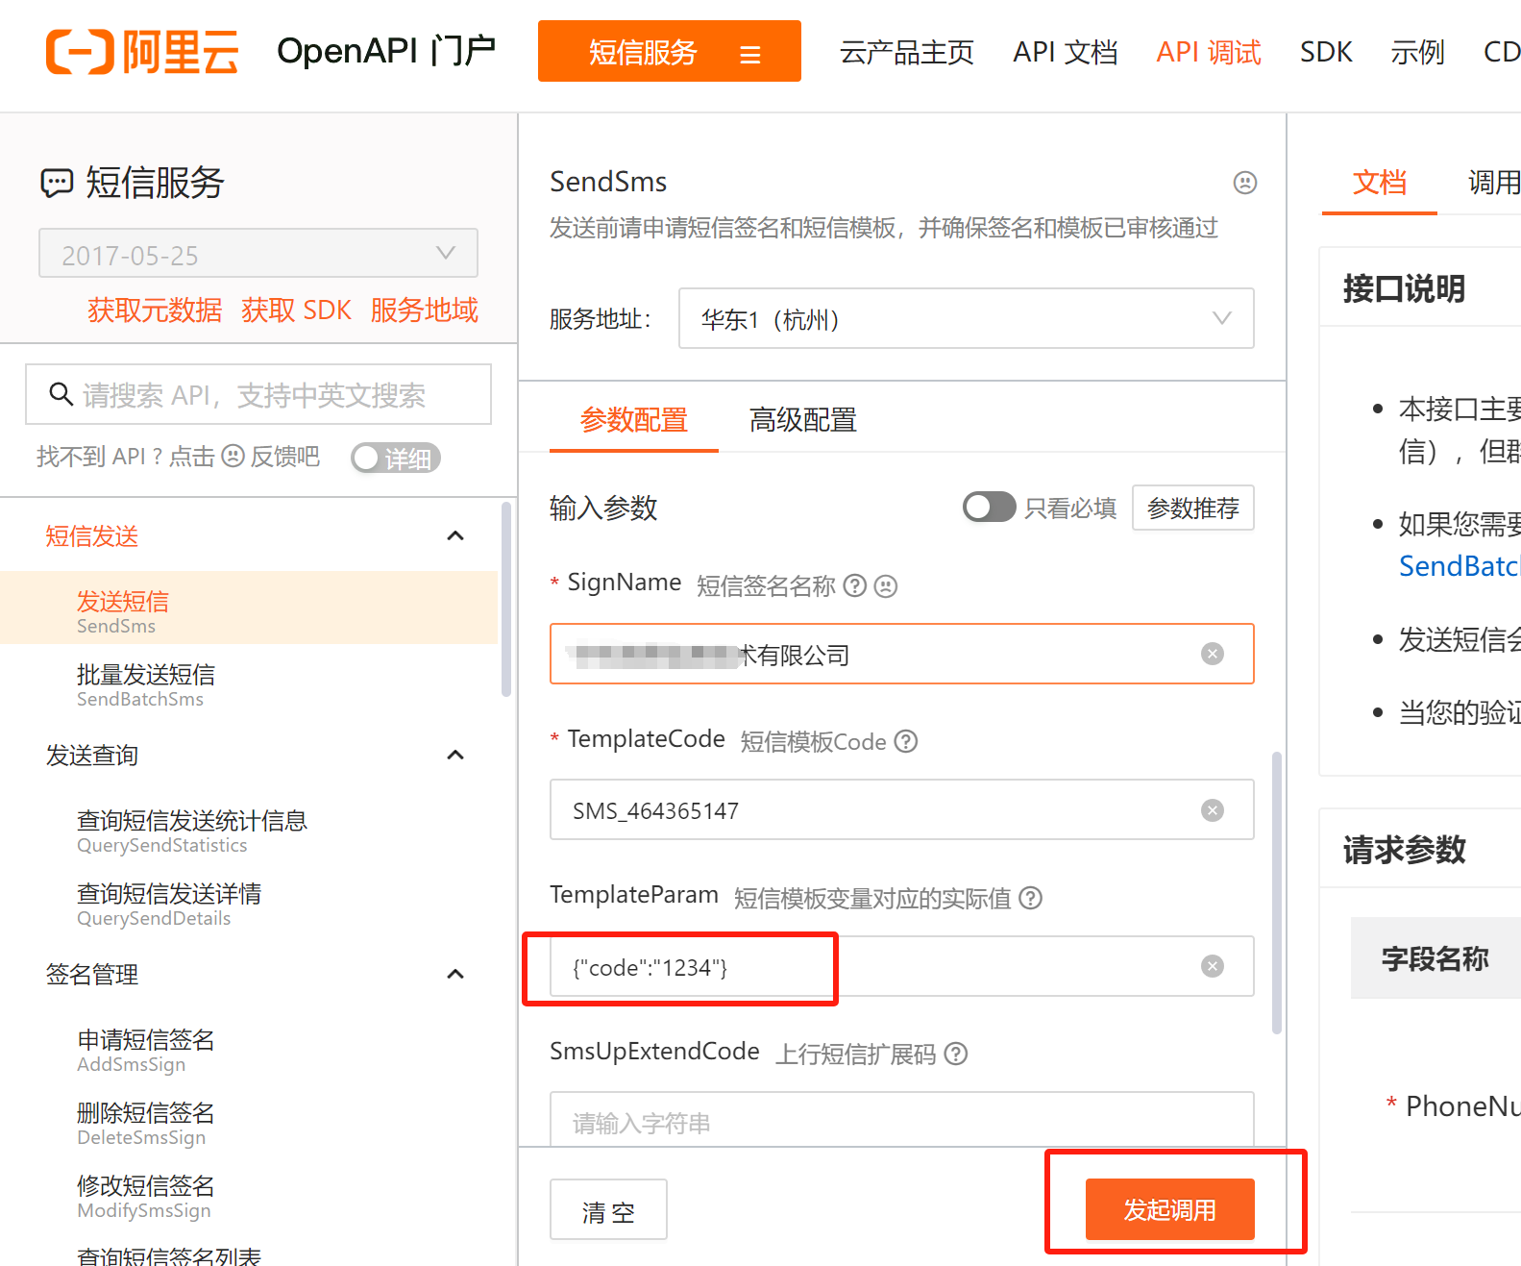Switch to the 参数配置 tab
Image resolution: width=1521 pixels, height=1266 pixels.
(x=634, y=420)
